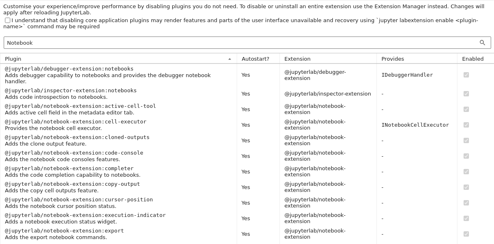
Task: Click the Enabled column header
Action: click(473, 59)
